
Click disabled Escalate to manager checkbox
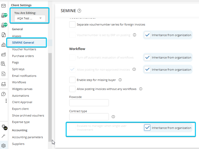pos(72,128)
